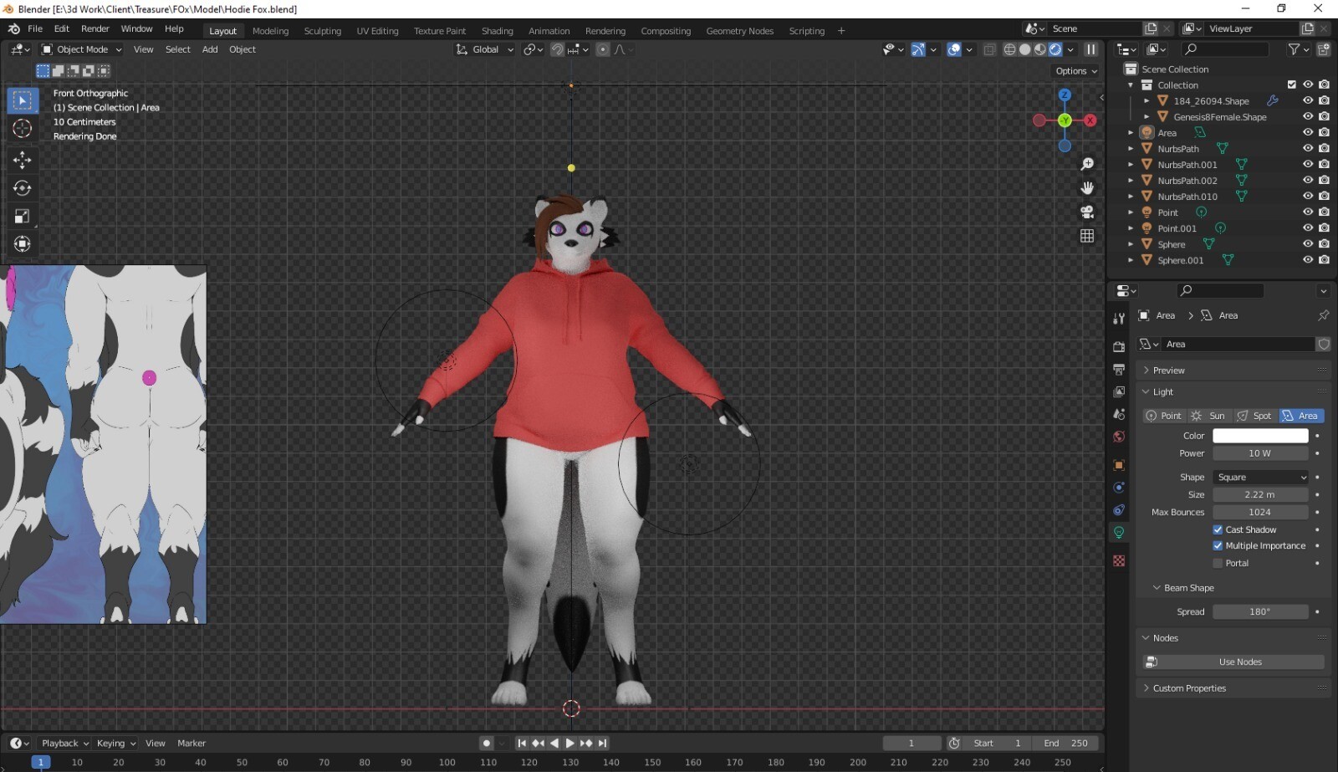Toggle proportional editing in the header
1338x772 pixels.
click(603, 49)
